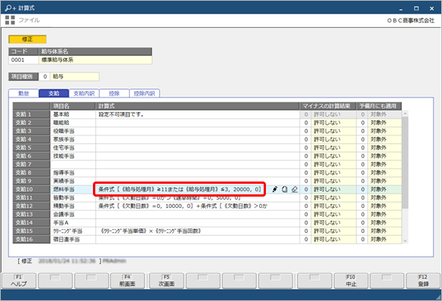Click the item name 皆勤手当
442x301 pixels.
click(63, 197)
